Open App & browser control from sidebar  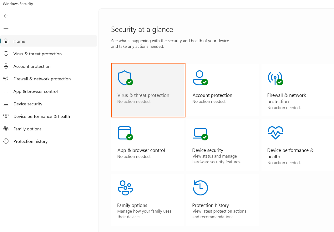pos(49,91)
